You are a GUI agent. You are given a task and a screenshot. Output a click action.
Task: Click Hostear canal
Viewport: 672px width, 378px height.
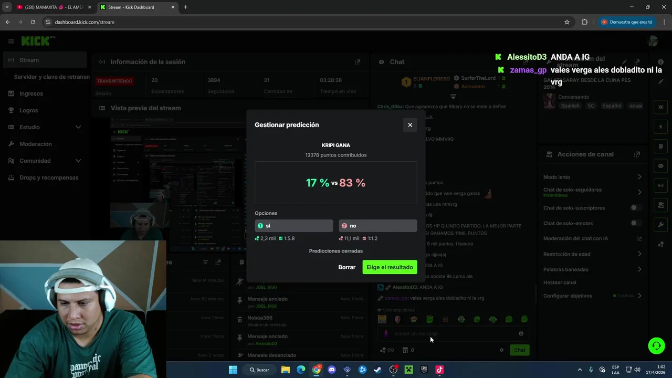click(560, 282)
